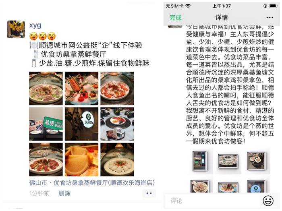Open the 品质 green sign photo thumbnail
Image resolution: width=282 pixels, height=211 pixels.
[46, 124]
